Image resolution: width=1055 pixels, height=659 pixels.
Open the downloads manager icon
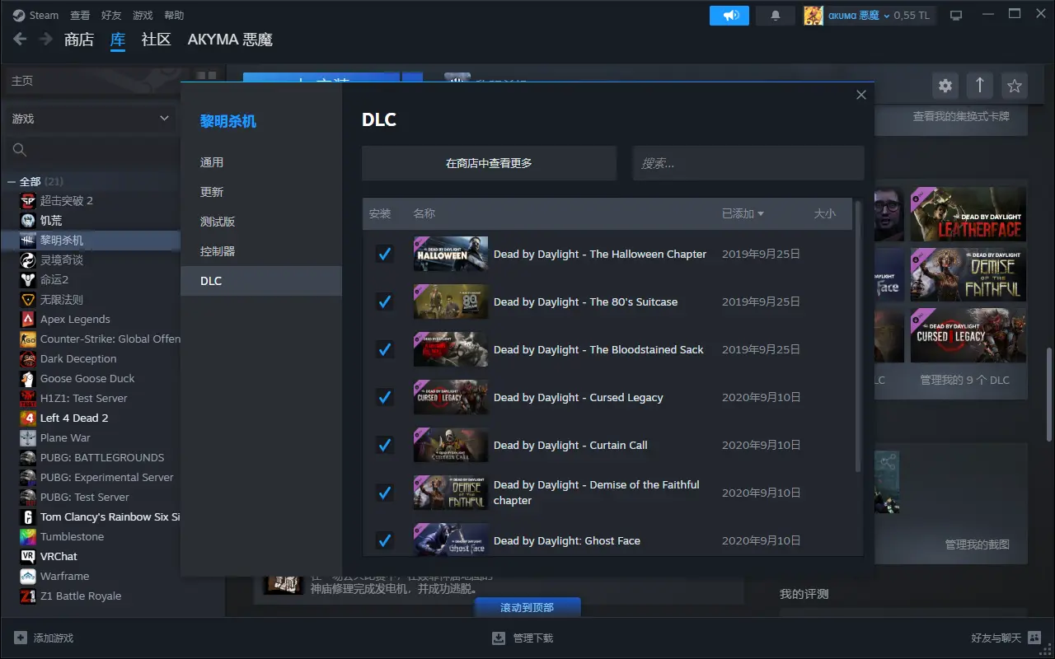click(499, 638)
